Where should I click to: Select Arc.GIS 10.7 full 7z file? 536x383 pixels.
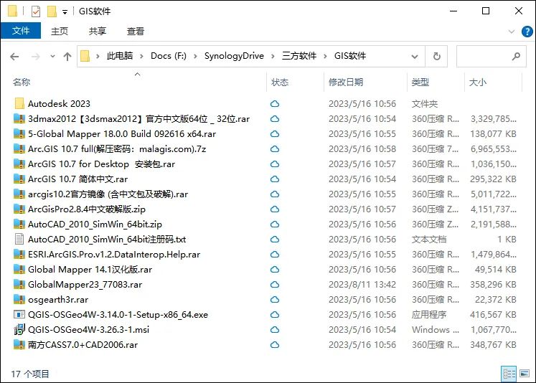point(117,149)
